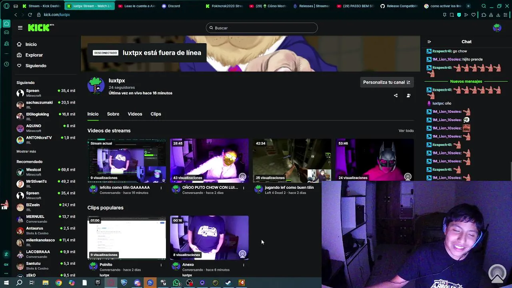
Task: Click Ver todo for stream videos
Action: pos(406,131)
